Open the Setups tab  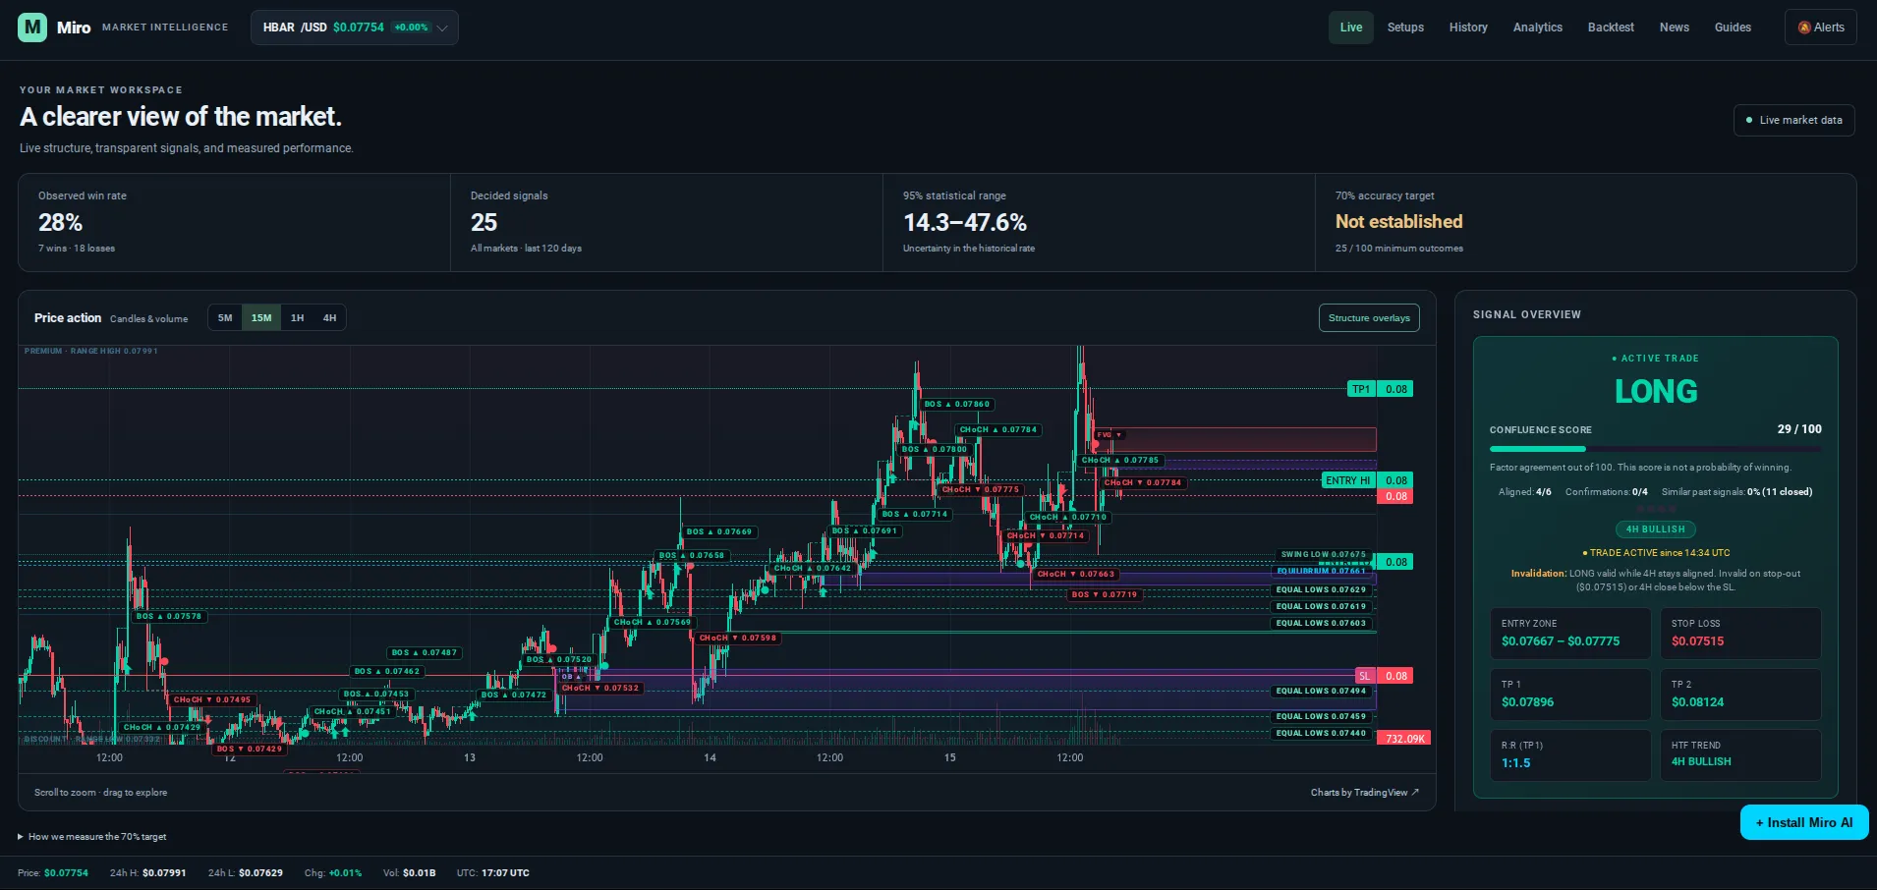(1405, 28)
